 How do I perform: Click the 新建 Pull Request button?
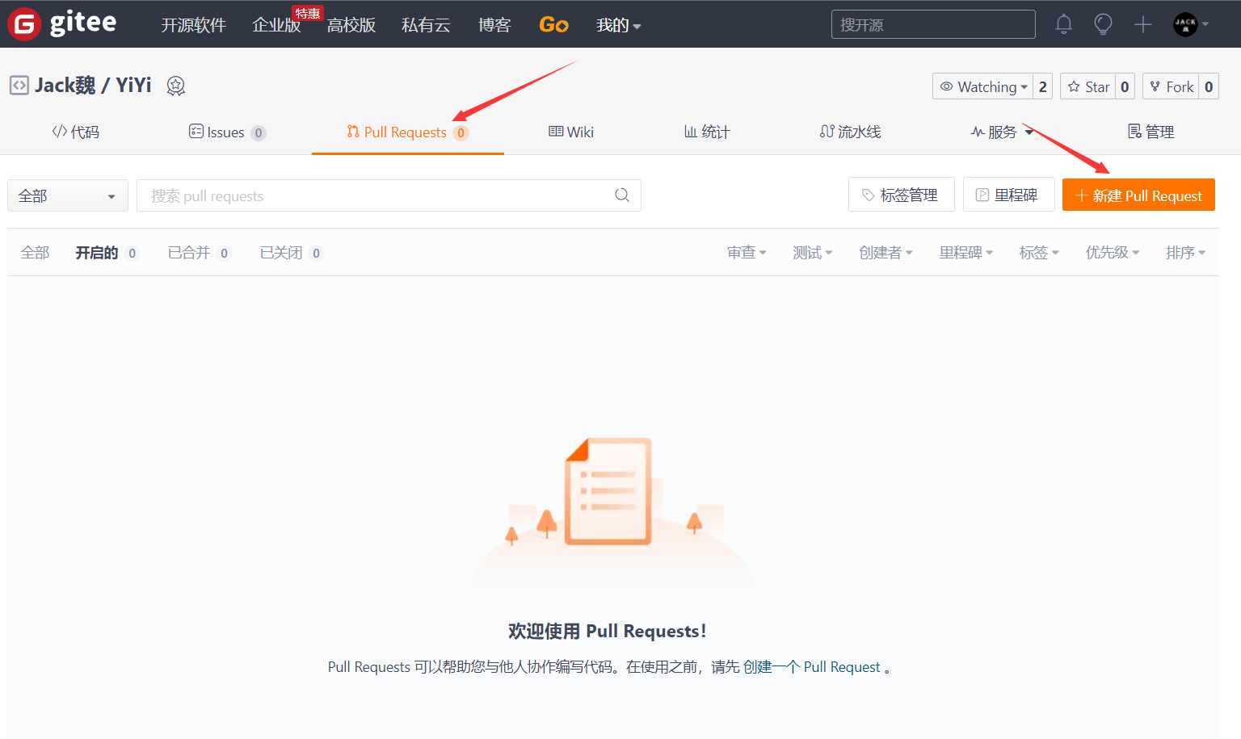(x=1138, y=195)
